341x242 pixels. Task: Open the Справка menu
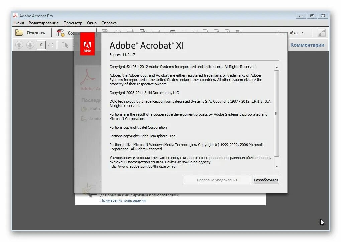(x=109, y=23)
